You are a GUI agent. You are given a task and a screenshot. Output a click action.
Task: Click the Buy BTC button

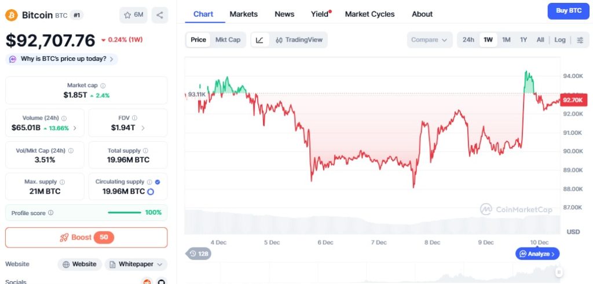569,11
